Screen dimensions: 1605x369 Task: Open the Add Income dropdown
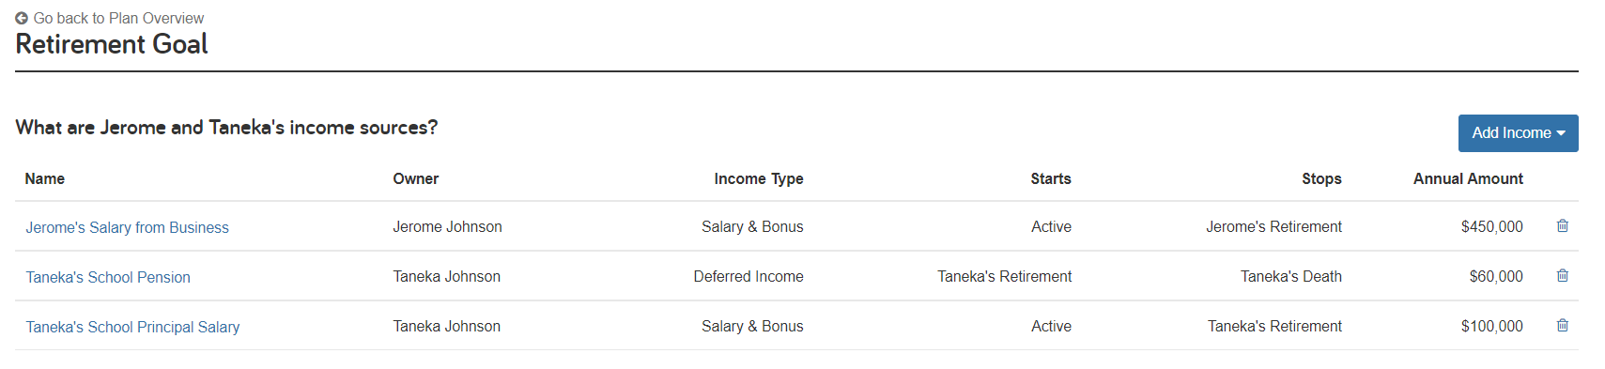coord(1518,132)
